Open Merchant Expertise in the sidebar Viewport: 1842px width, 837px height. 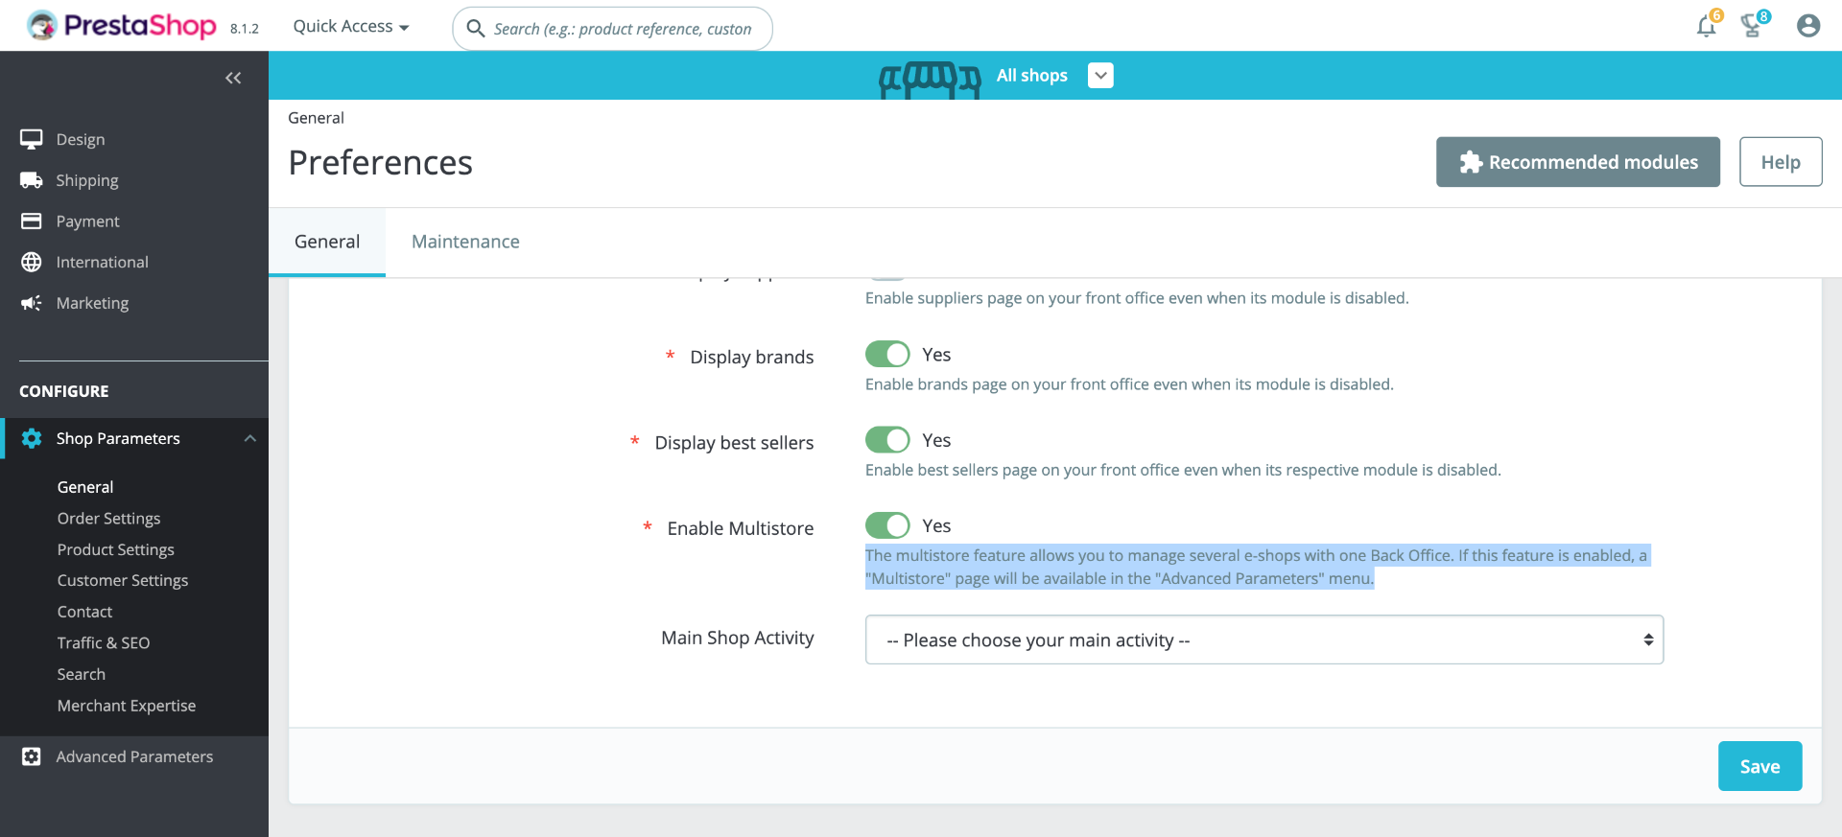[x=126, y=706]
